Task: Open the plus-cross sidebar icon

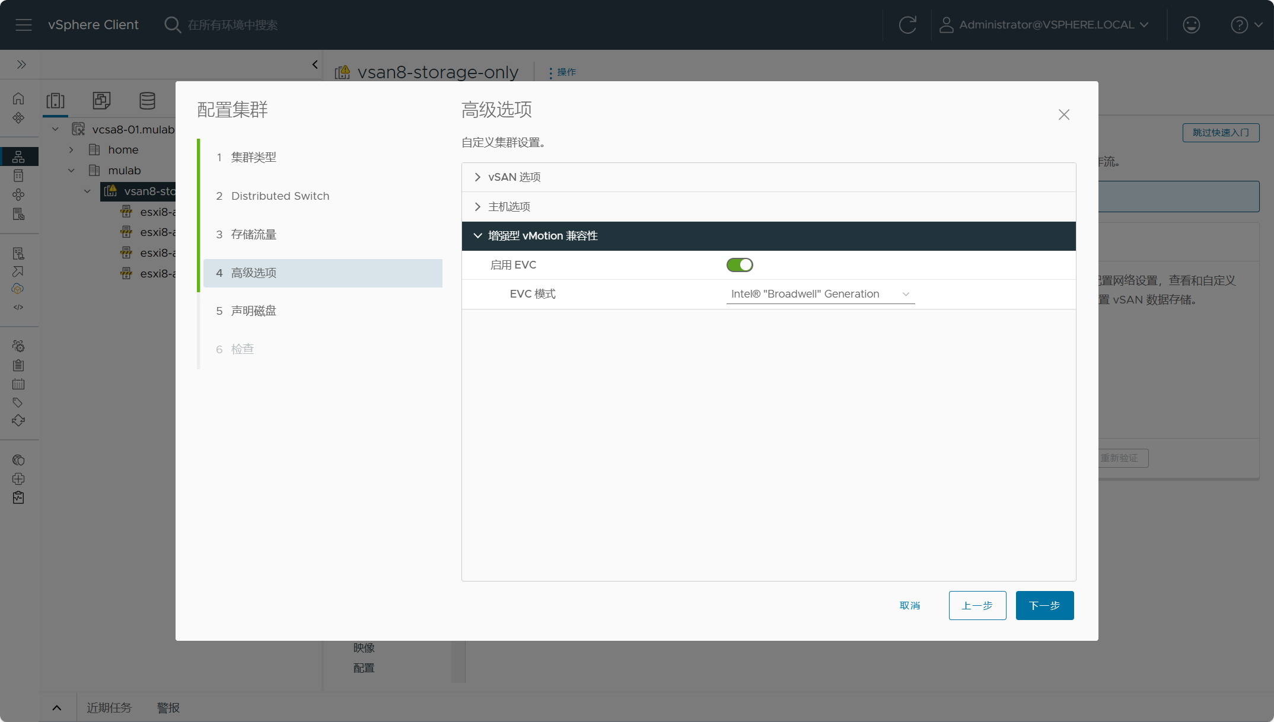Action: [18, 479]
